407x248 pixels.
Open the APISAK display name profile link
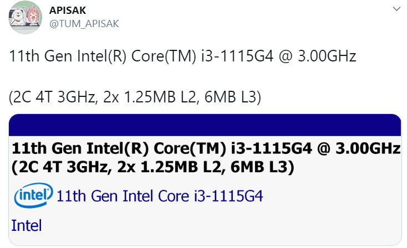tap(68, 10)
